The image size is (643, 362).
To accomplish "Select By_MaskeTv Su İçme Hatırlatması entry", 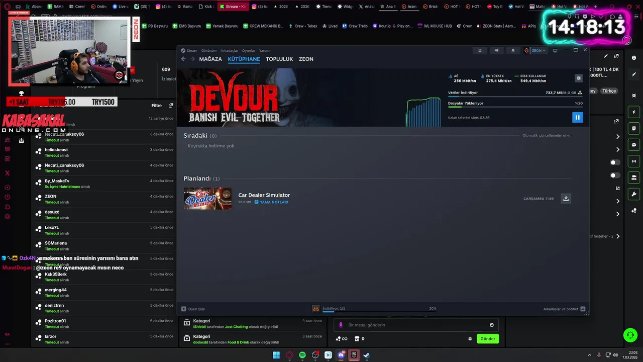I will (x=104, y=184).
